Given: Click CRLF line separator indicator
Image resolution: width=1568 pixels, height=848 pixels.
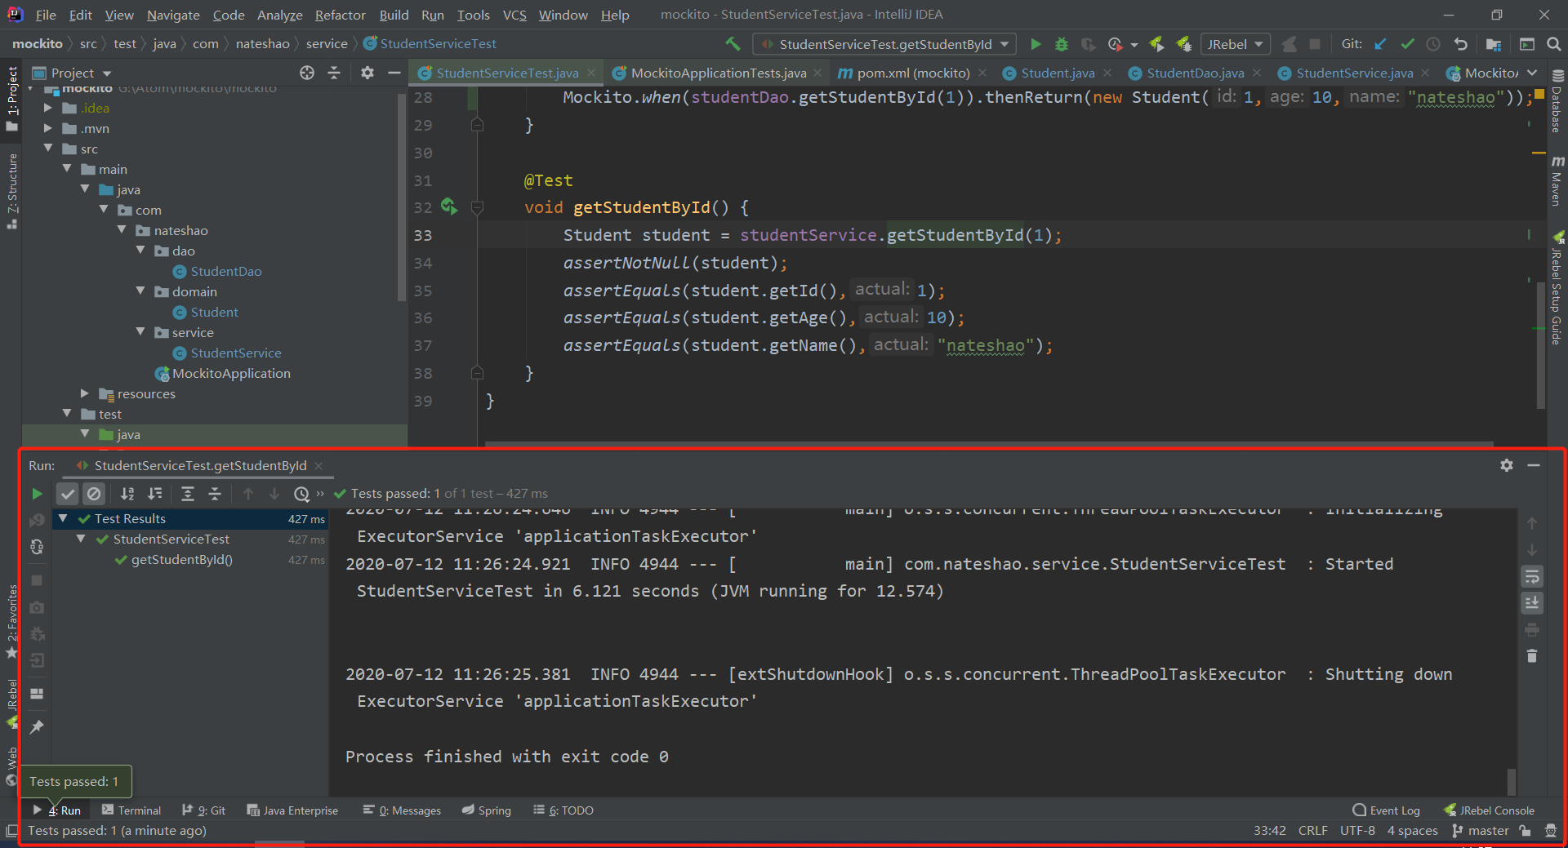Looking at the screenshot, I should [x=1312, y=831].
